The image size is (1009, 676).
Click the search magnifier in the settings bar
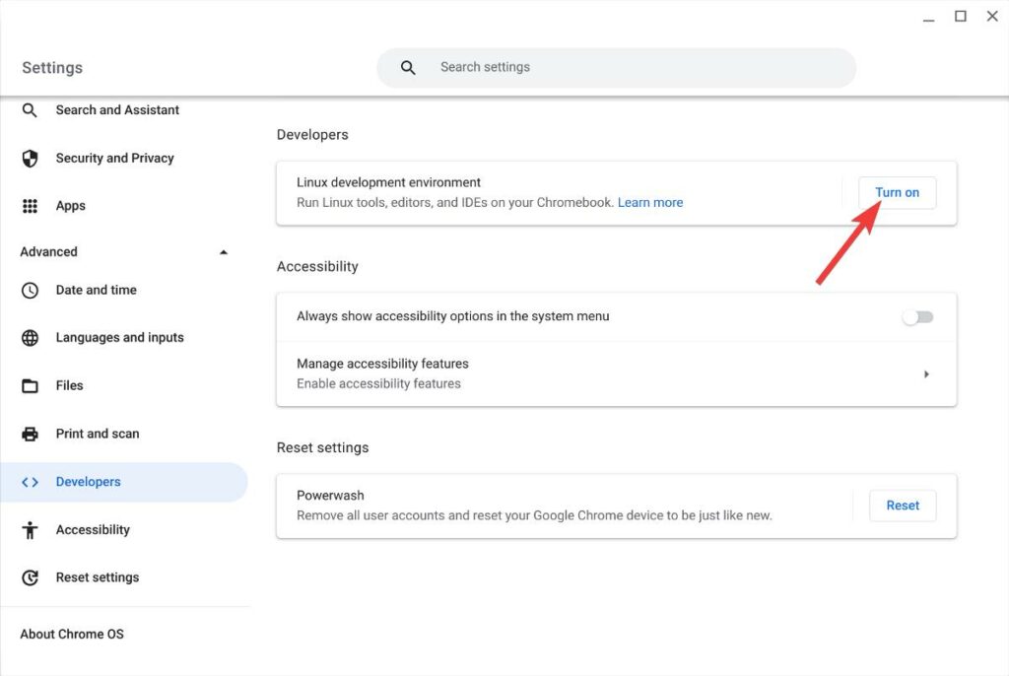407,67
